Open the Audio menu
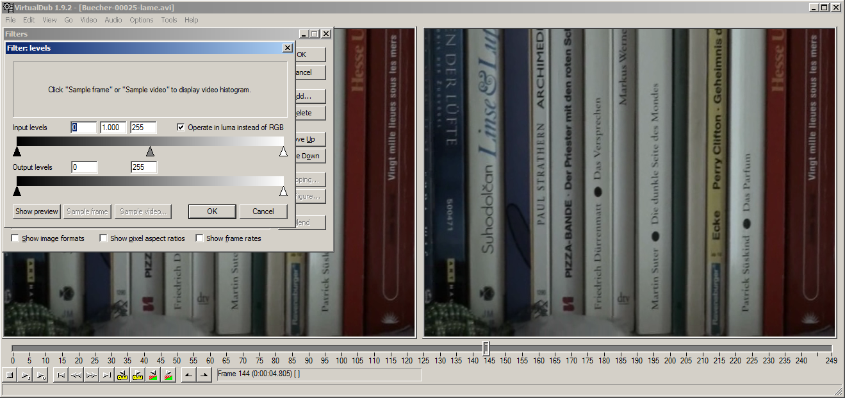Screen dimensions: 845x398 [x=113, y=20]
